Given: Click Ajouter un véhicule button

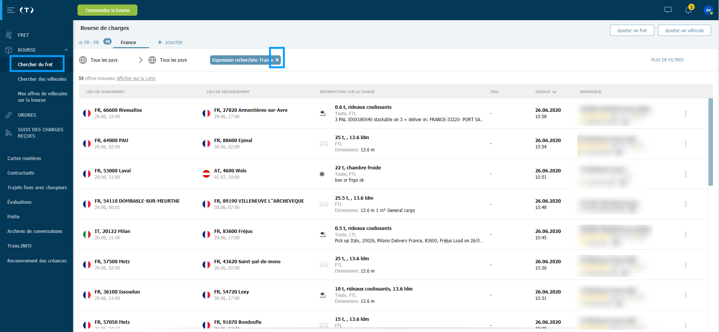Looking at the screenshot, I should pyautogui.click(x=684, y=30).
